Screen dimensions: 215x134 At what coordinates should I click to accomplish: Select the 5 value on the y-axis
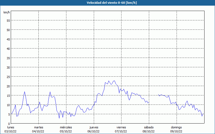click(x=9, y=114)
